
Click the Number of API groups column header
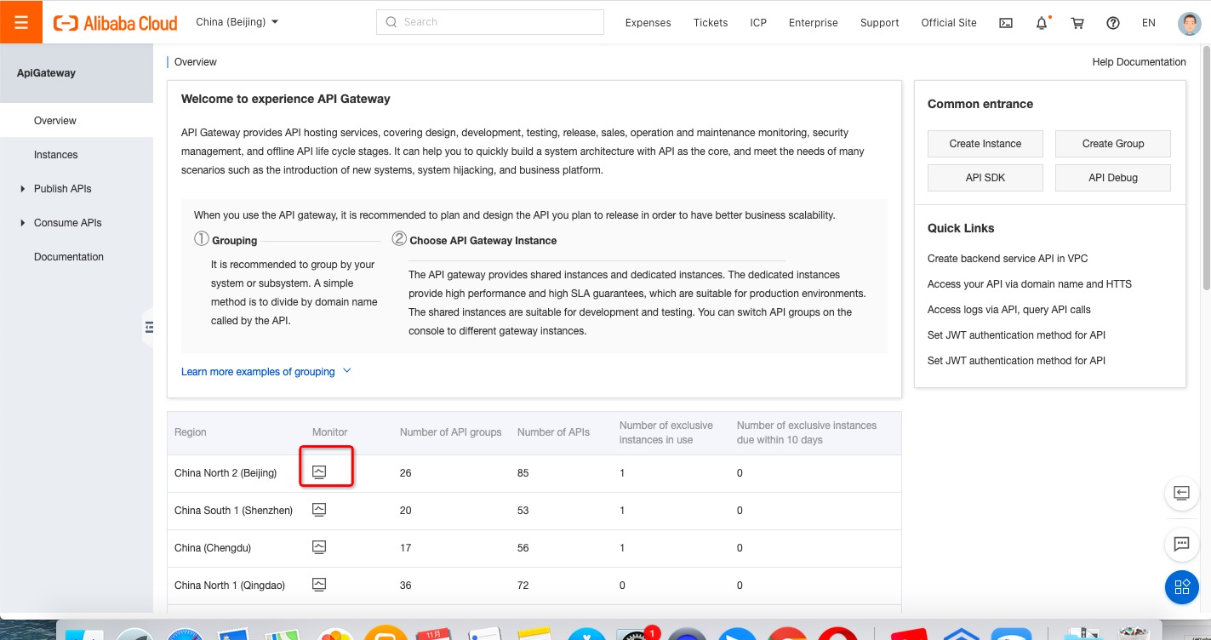(450, 432)
